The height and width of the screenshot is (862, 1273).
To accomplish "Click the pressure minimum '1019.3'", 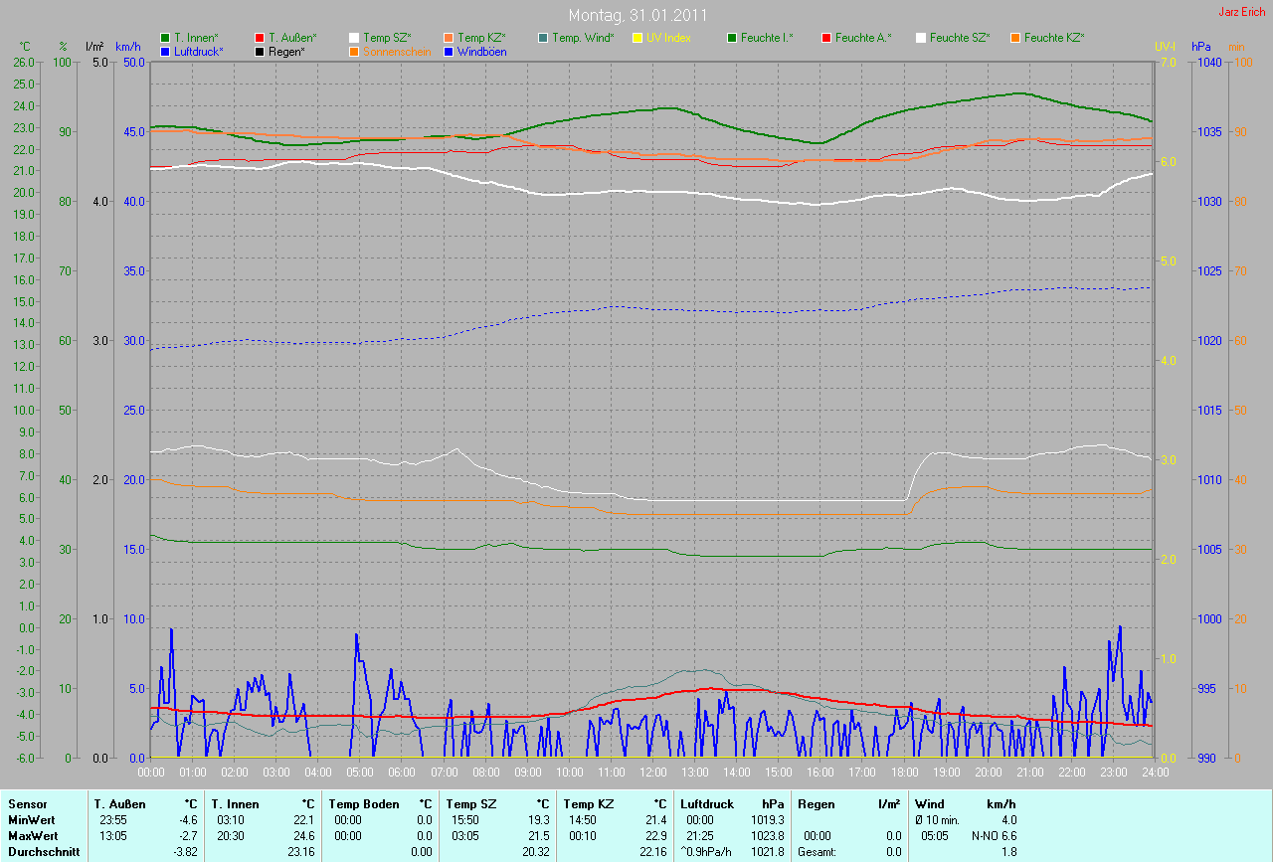I will click(767, 820).
